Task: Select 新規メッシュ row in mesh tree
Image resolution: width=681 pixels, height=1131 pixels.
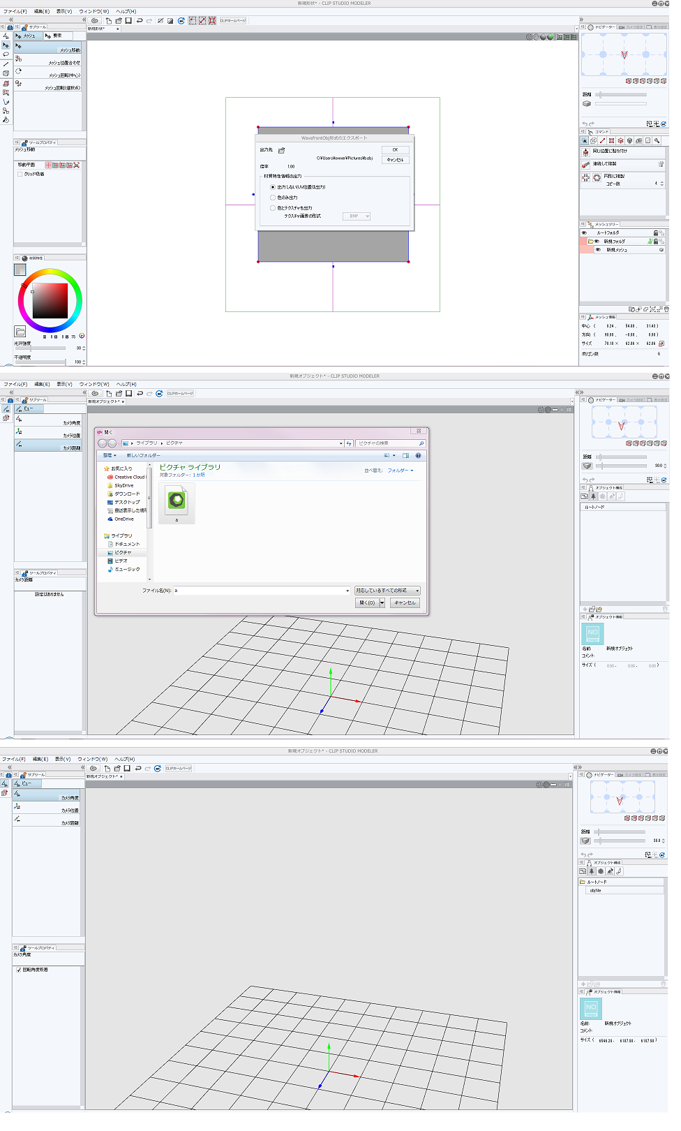Action: (x=629, y=250)
